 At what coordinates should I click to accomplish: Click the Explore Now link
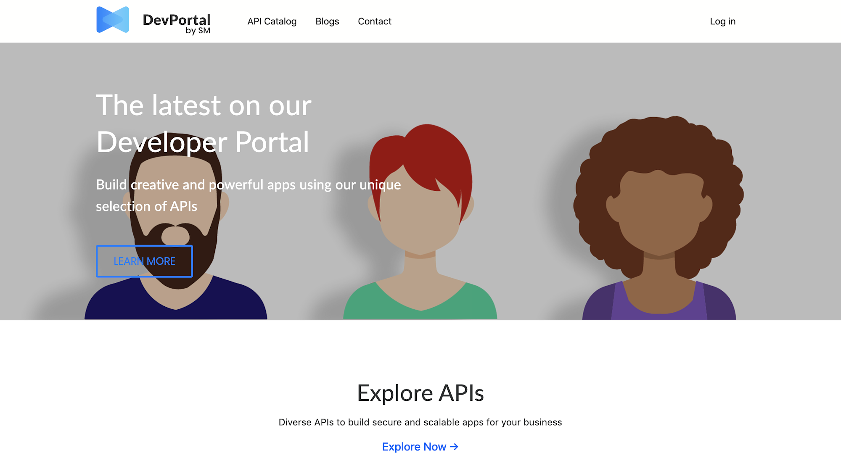(414, 447)
